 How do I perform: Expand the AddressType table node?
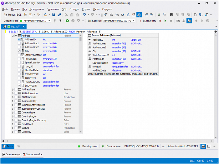[13, 89]
